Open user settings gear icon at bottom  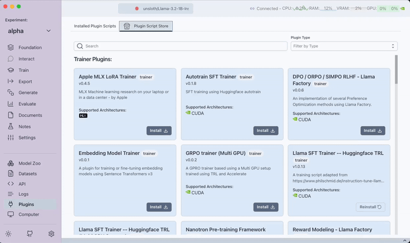[51, 234]
